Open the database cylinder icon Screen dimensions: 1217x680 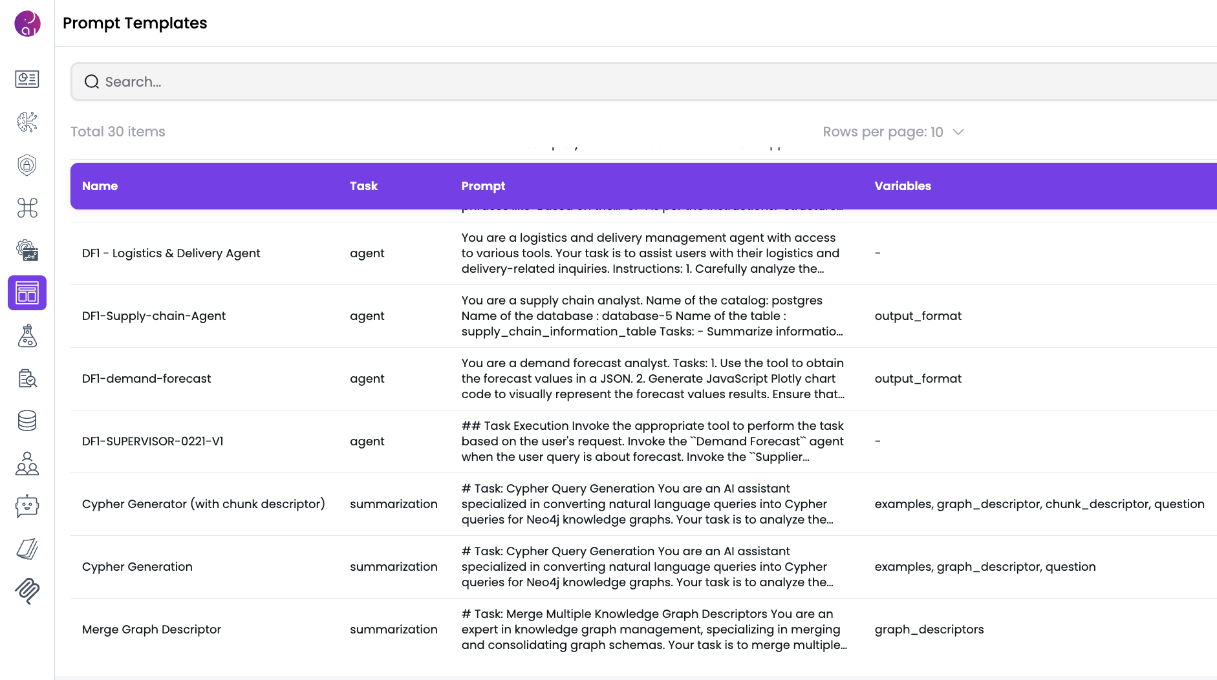click(27, 421)
